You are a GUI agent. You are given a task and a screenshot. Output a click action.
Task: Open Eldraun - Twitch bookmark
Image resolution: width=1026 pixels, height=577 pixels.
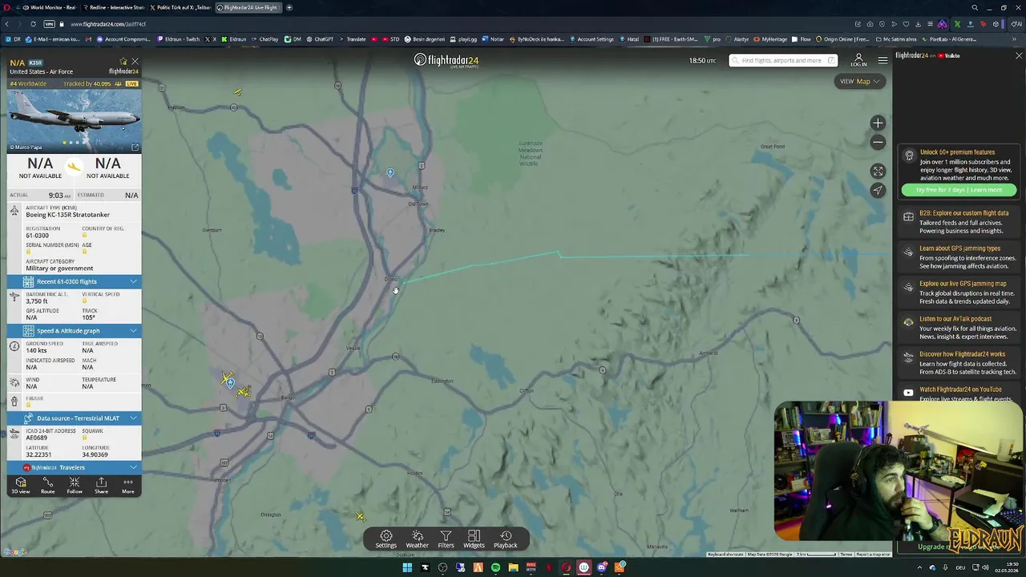tap(178, 38)
